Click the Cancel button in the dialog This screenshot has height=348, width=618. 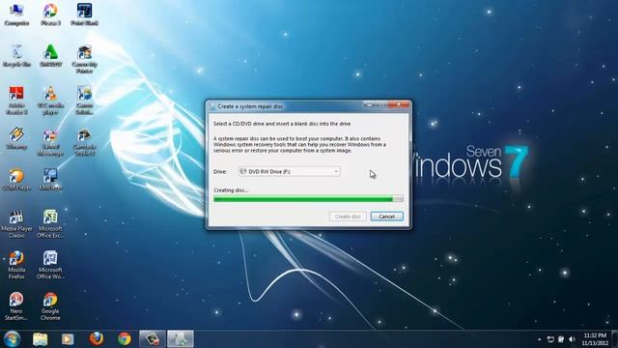tap(386, 217)
